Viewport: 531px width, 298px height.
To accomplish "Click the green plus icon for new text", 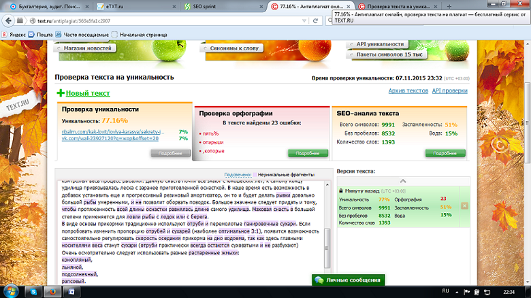I will 61,93.
